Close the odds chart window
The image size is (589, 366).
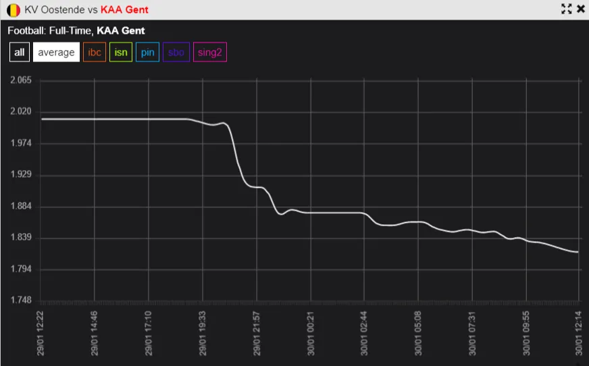pos(581,9)
